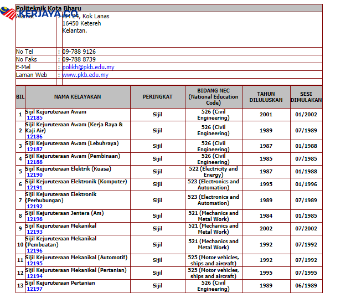Click the SESI DIMULAKAN column header
The image size is (351, 293).
click(306, 97)
